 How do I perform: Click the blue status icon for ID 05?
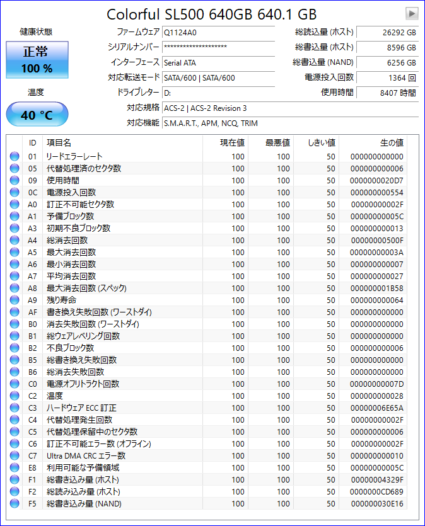tap(15, 168)
